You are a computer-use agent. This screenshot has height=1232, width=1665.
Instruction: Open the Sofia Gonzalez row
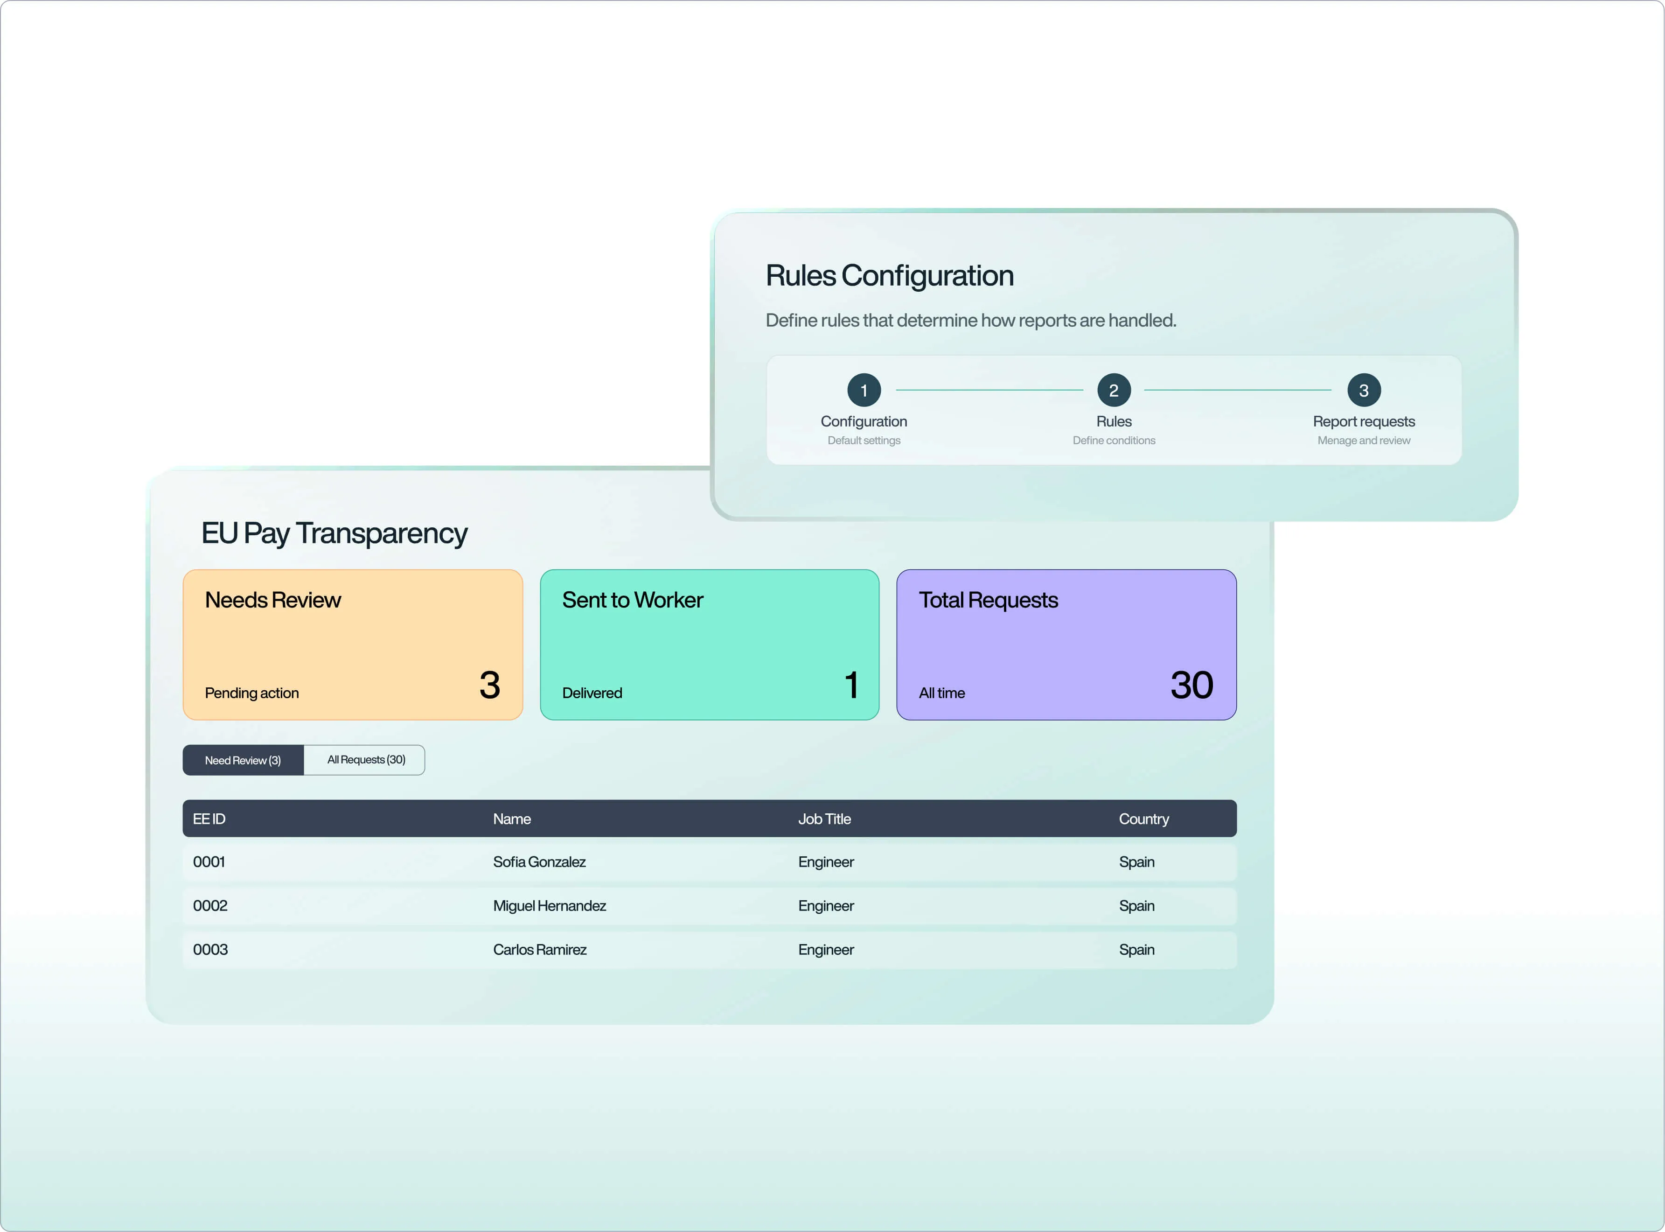(x=710, y=862)
